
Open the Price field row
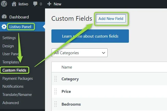pyautogui.click(x=66, y=92)
